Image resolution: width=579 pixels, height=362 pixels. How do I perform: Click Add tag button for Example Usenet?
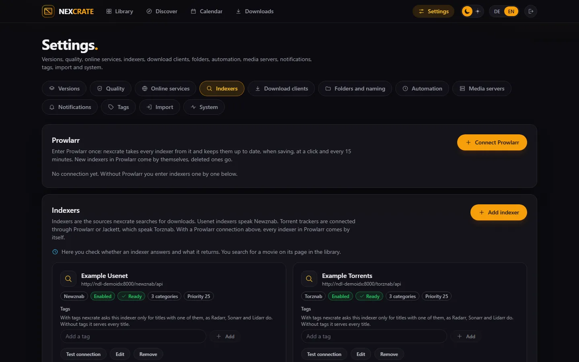click(x=225, y=336)
